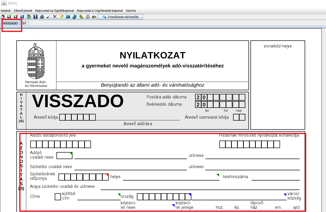Viewport: 326px width, 212px height.
Task: Click the blue checkmark verify icon
Action: click(48, 17)
